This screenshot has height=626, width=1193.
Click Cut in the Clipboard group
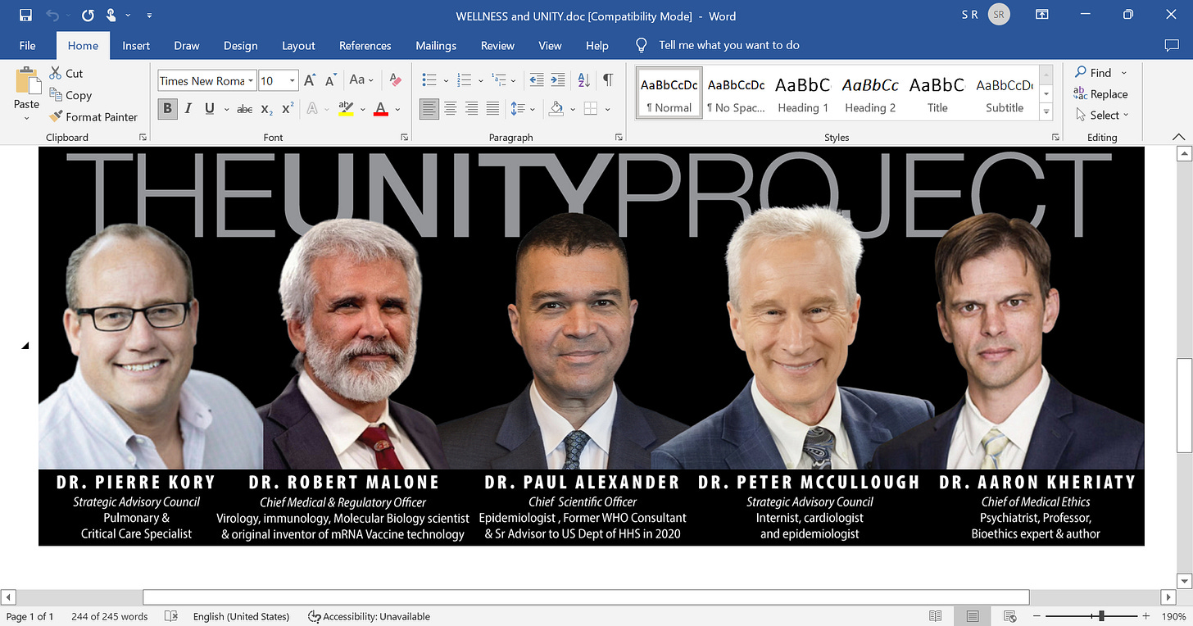66,73
